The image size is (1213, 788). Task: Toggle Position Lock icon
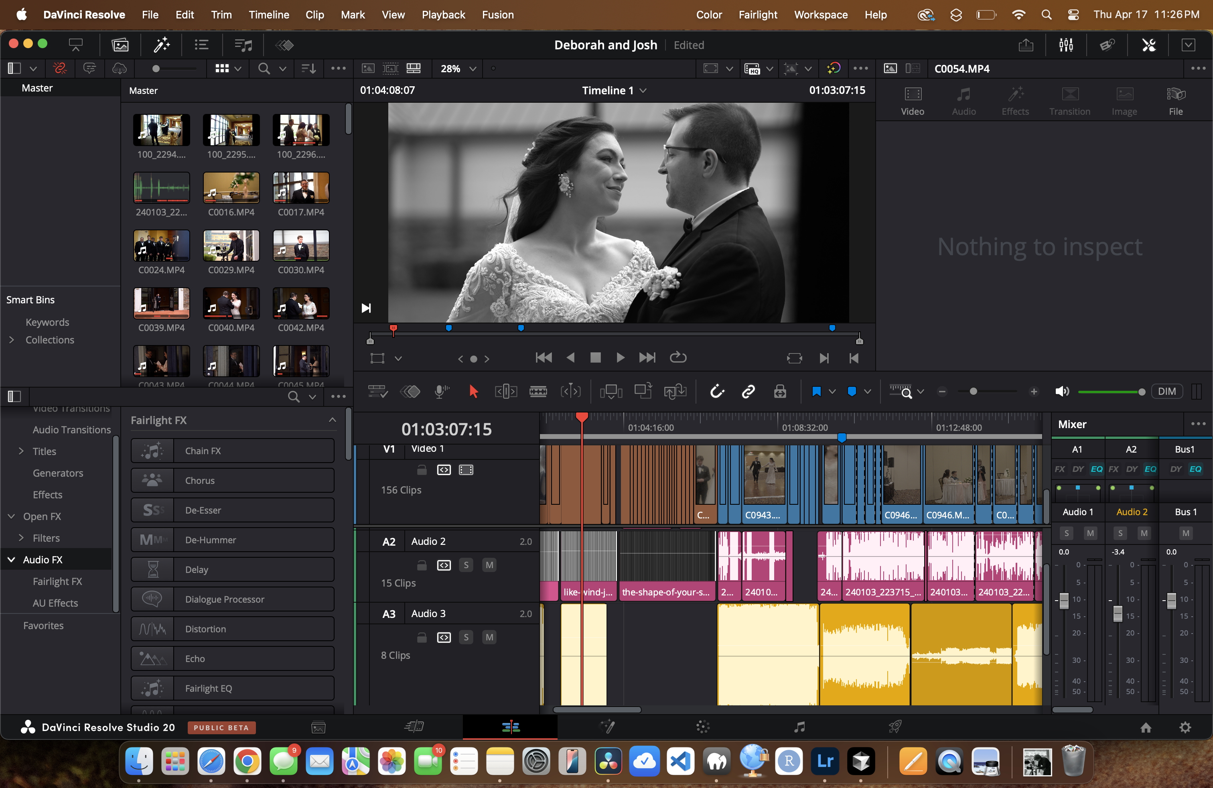point(780,392)
